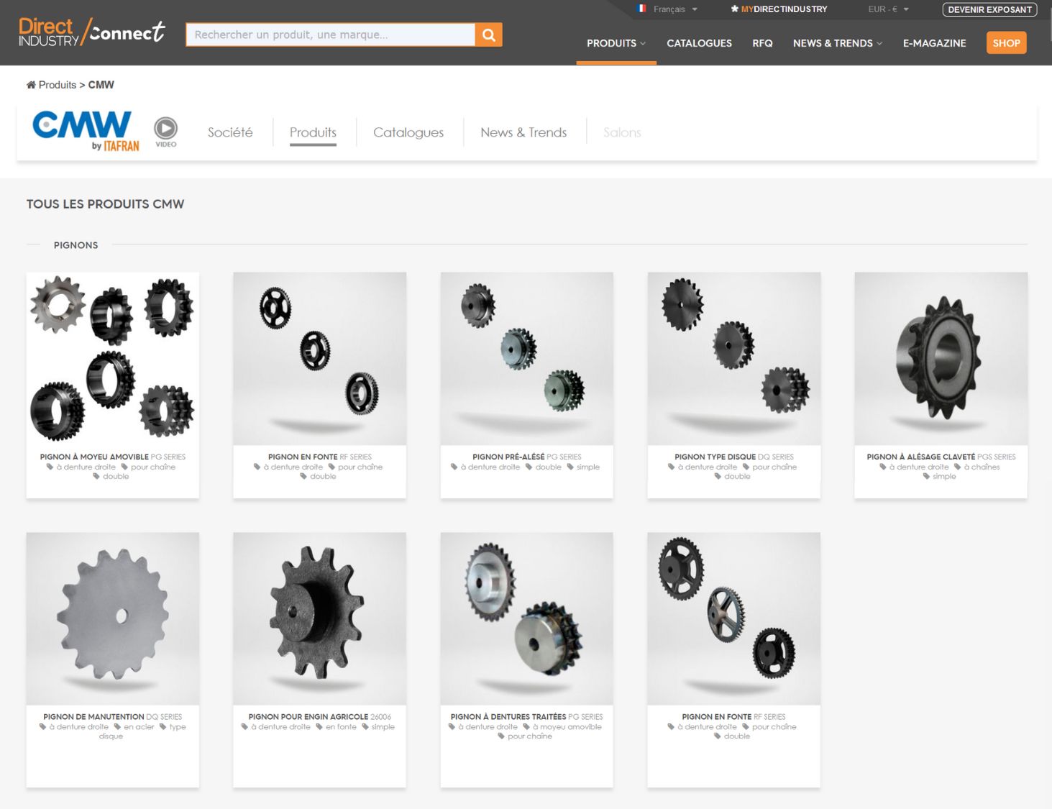Click the CMW by Itafran logo
1052x809 pixels.
86,131
